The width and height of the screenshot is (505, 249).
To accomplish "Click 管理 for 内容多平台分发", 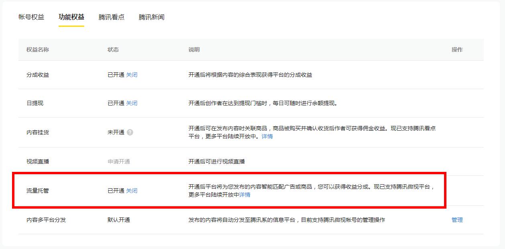I will click(x=458, y=219).
